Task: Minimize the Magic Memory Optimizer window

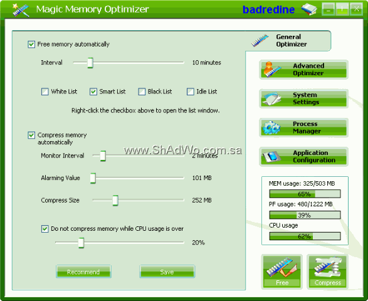Action: [x=329, y=9]
